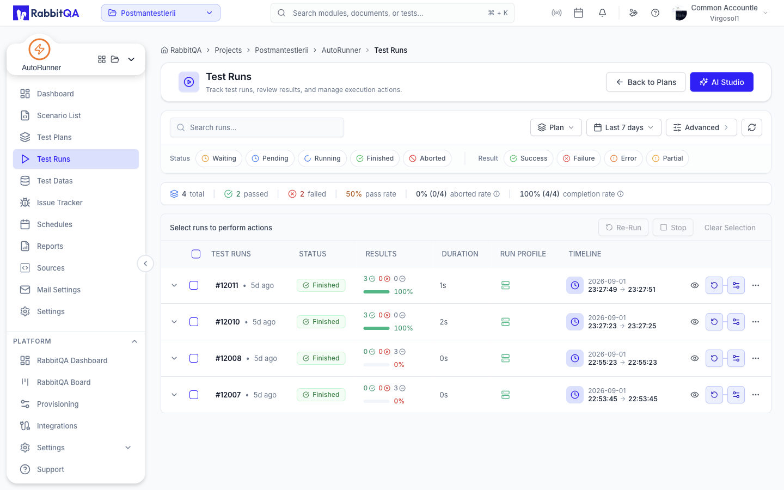Collapse the PLATFORM section
This screenshot has height=490, width=784.
pos(134,341)
